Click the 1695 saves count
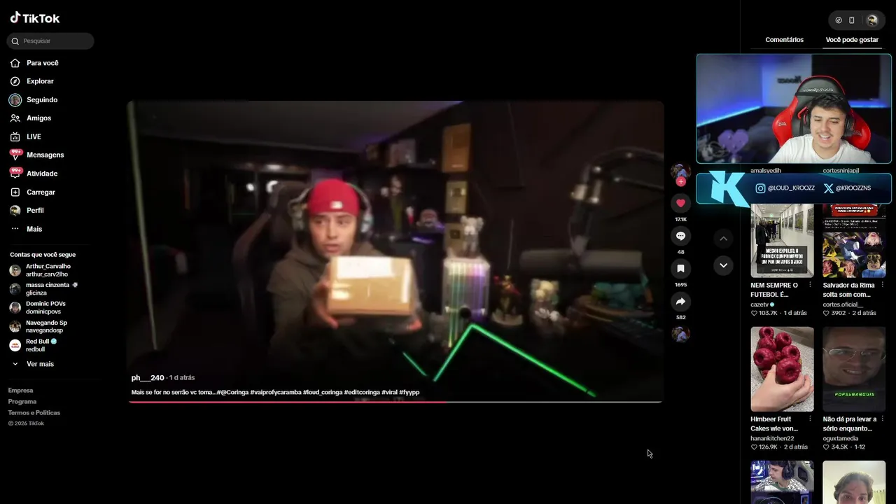This screenshot has width=896, height=504. coord(680,285)
